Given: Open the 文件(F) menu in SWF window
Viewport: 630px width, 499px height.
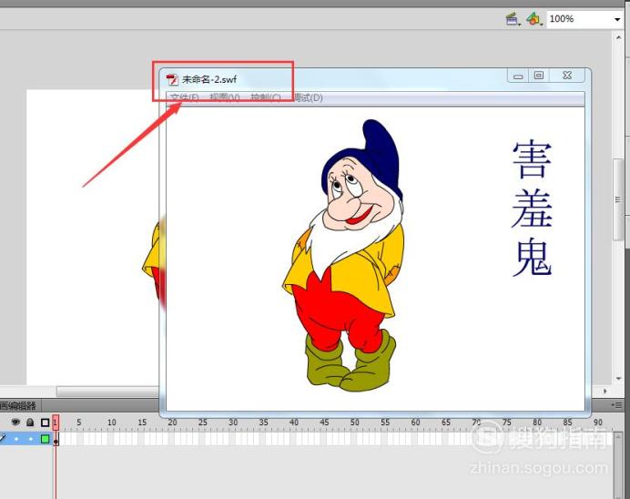Looking at the screenshot, I should [185, 97].
